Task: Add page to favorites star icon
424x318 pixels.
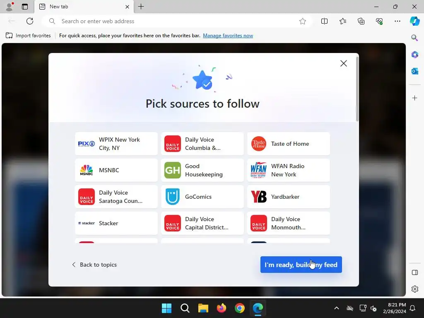Action: (x=303, y=21)
